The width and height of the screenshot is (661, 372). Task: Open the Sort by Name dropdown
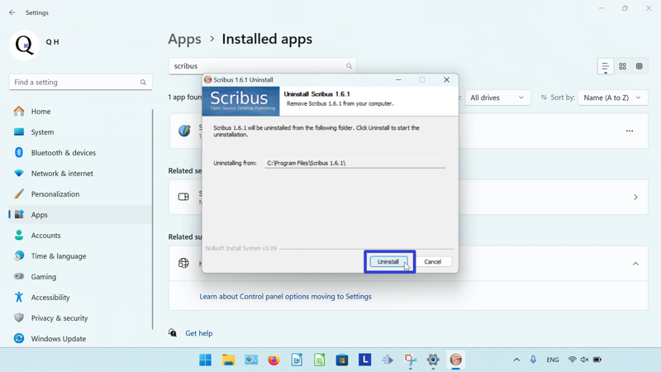[612, 98]
